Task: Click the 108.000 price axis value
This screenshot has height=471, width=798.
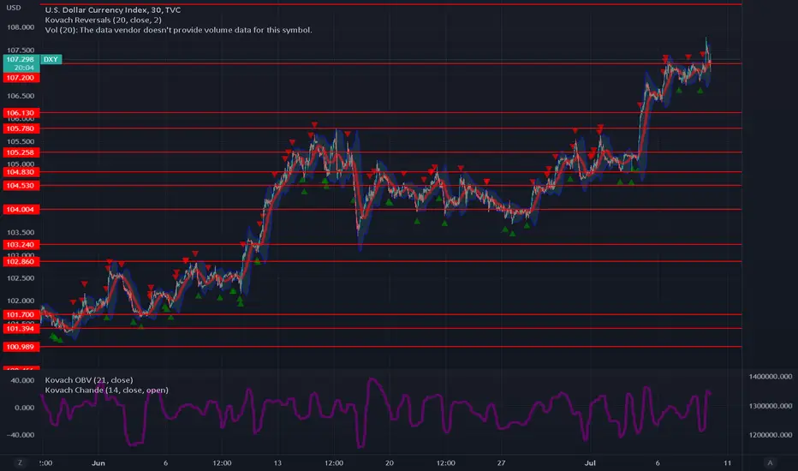Action: tap(21, 27)
